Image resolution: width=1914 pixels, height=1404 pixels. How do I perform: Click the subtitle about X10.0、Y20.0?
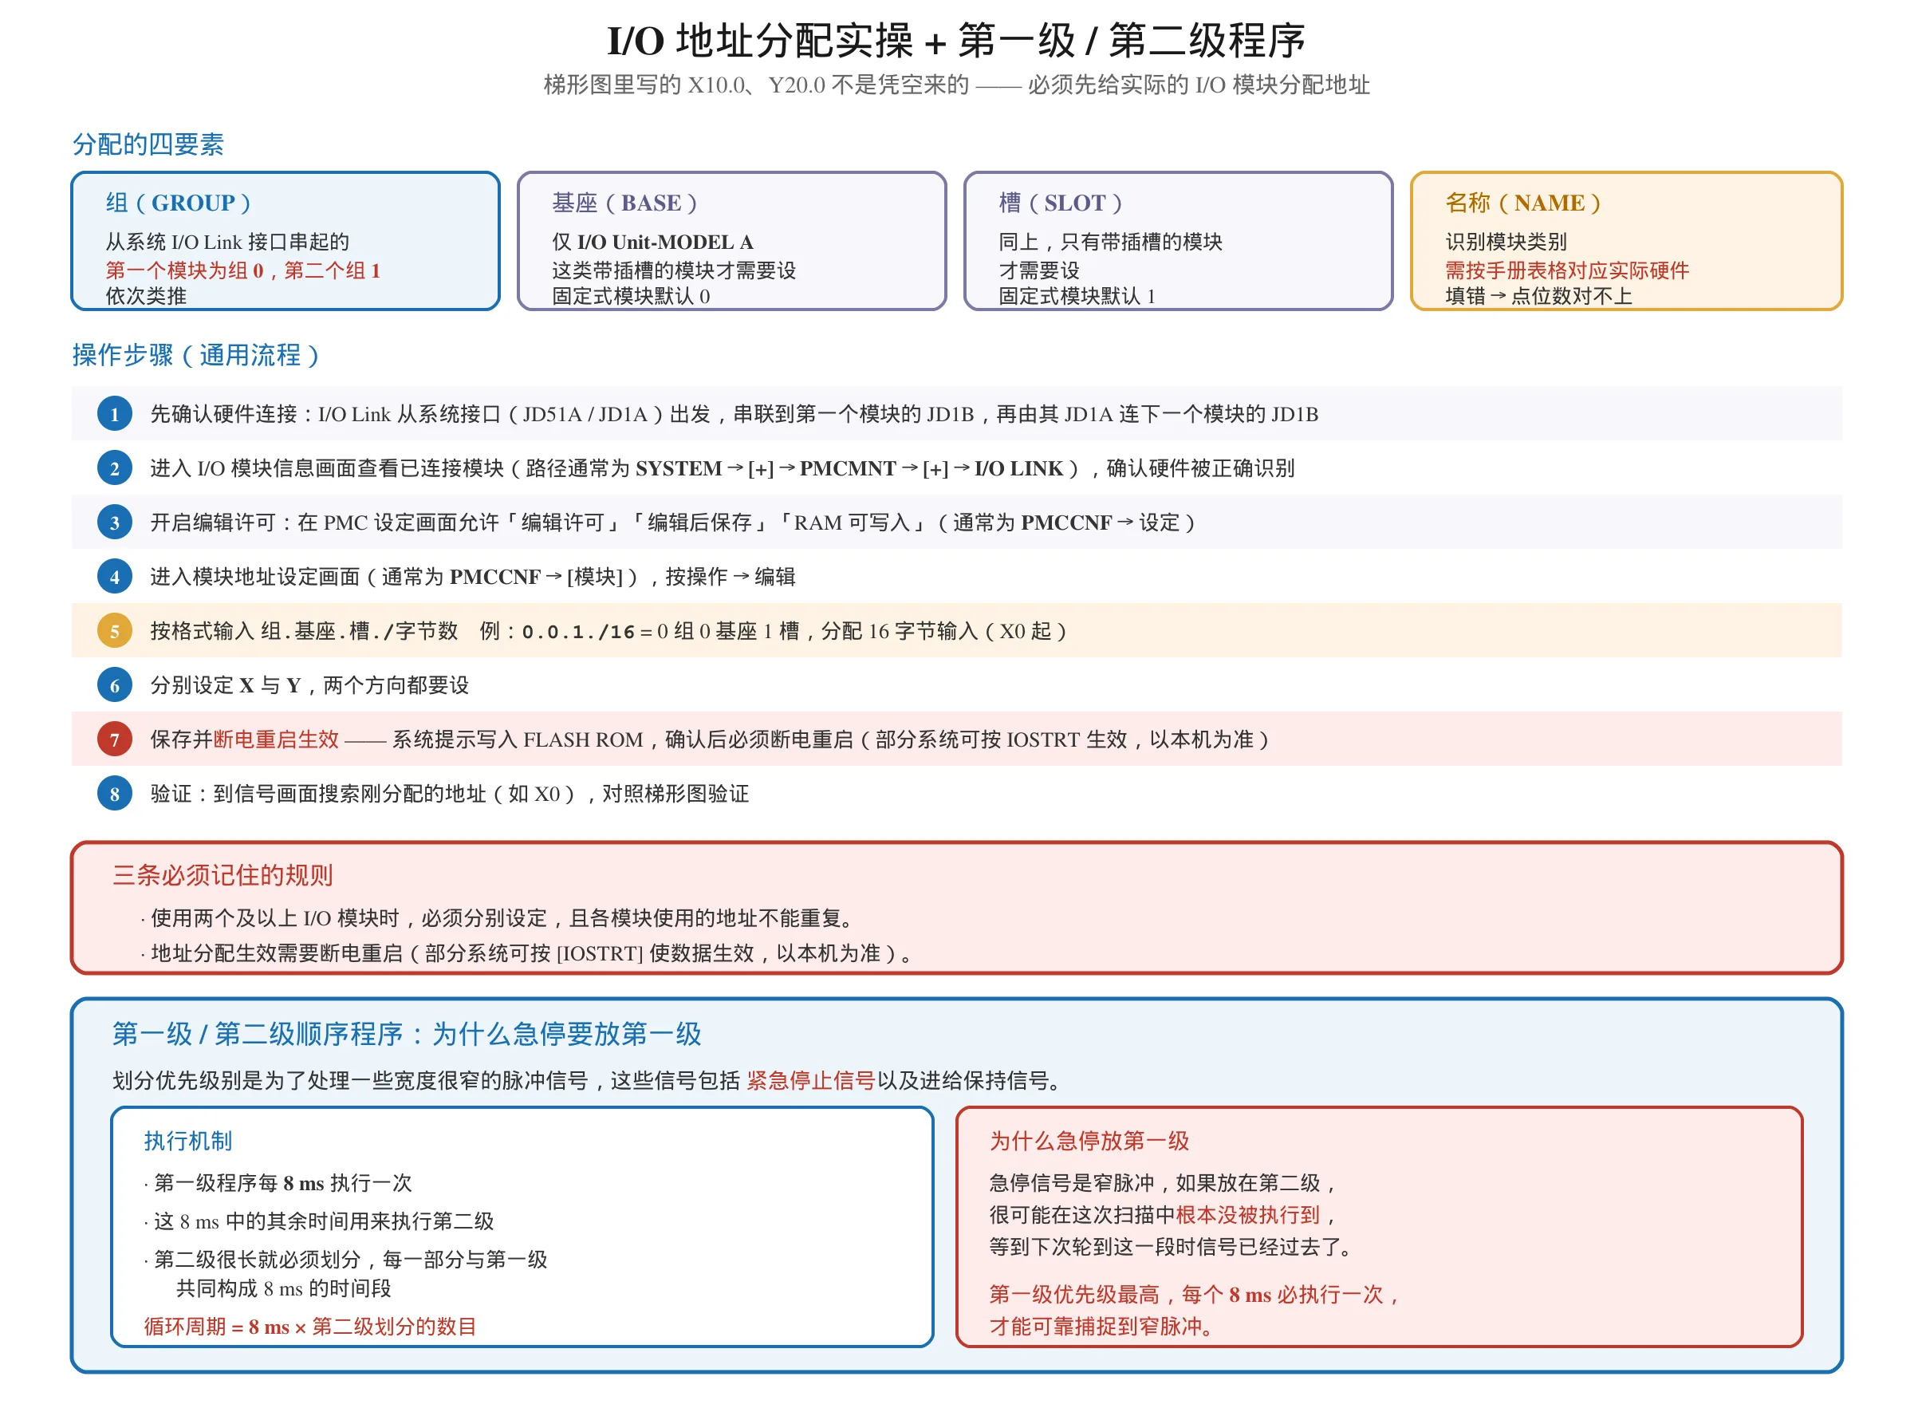coord(958,85)
